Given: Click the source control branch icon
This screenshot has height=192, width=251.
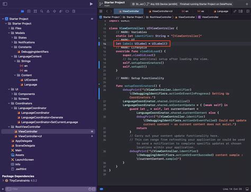Looking at the screenshot, I should coord(101,4).
